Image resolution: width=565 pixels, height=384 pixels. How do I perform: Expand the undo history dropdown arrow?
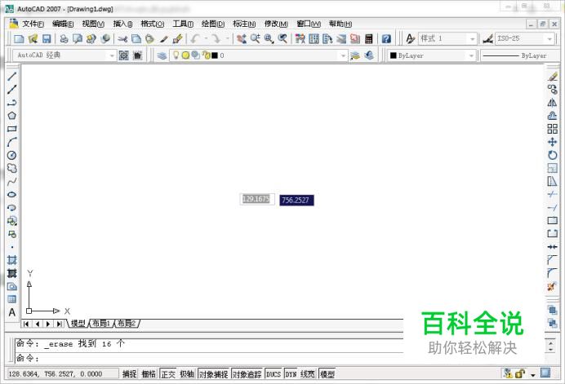[206, 38]
